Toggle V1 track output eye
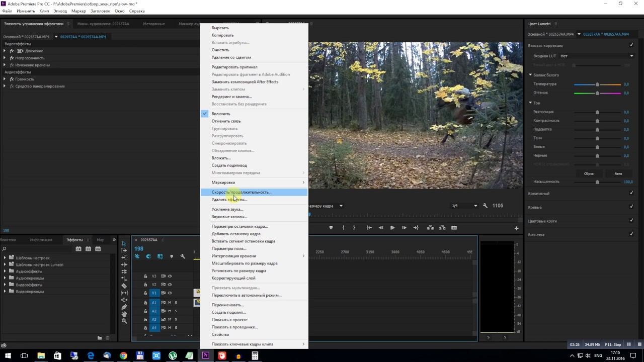Viewport: 644px width, 362px height. pos(170,293)
